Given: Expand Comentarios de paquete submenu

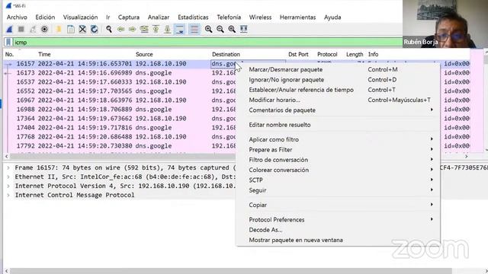Looking at the screenshot, I should (x=338, y=110).
